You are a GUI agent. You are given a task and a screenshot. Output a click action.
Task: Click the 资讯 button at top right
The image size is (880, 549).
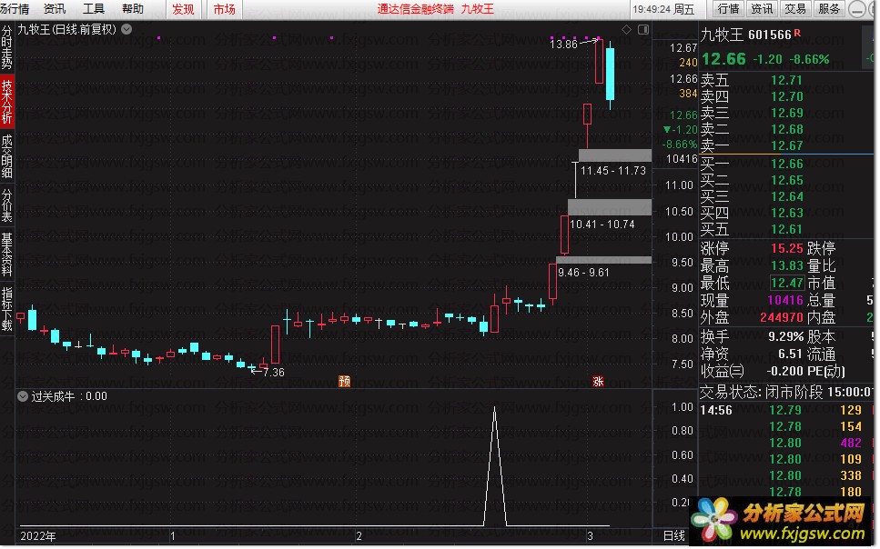pos(762,9)
